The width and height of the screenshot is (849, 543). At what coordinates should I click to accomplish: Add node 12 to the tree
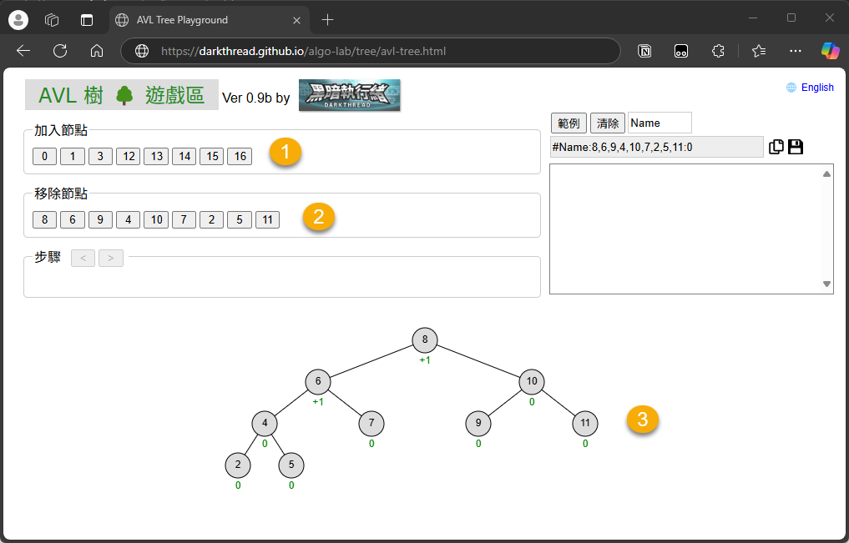coord(128,156)
